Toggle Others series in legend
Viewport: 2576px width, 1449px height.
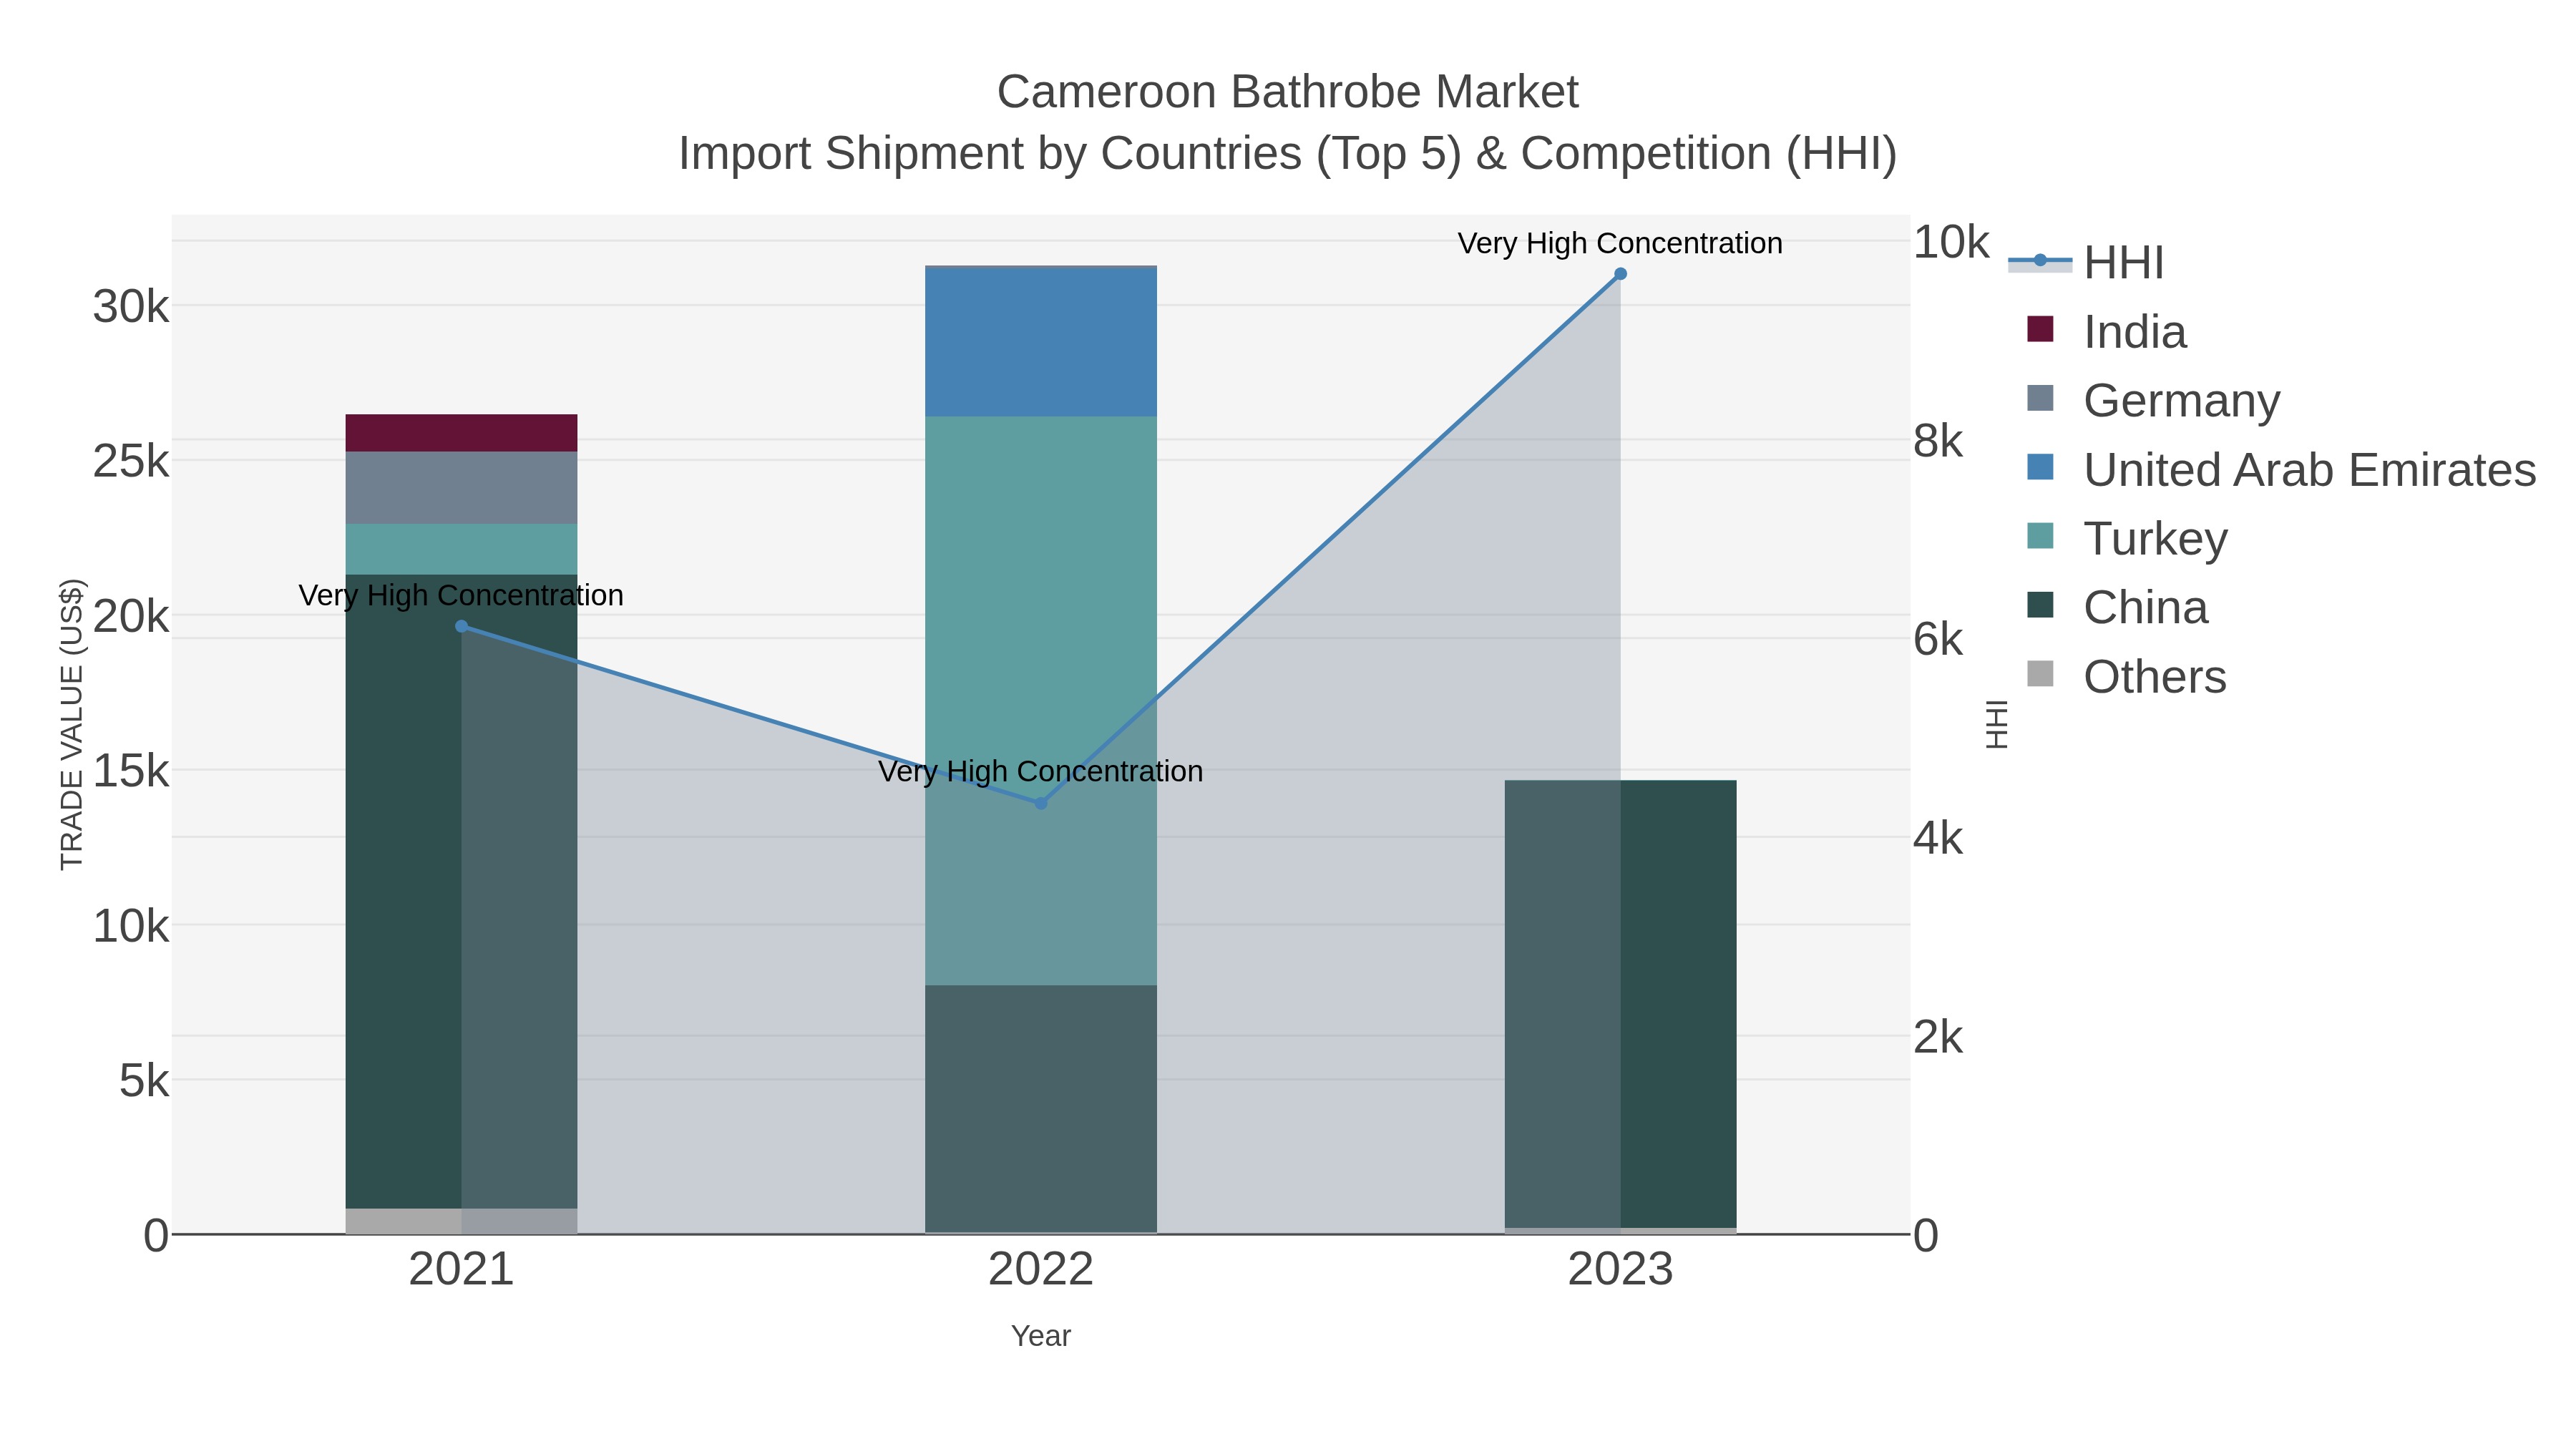[2126, 676]
